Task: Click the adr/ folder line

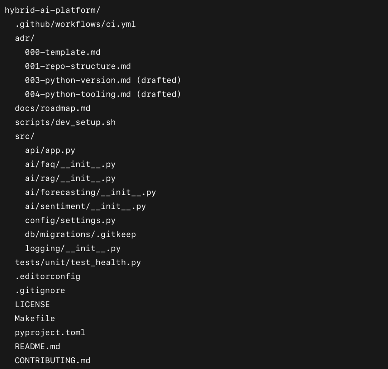Action: (x=25, y=38)
